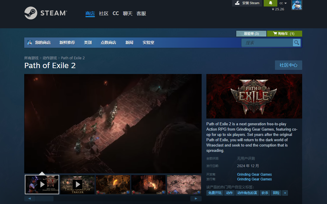Go back to 动作游戏 via breadcrumb

coord(49,58)
